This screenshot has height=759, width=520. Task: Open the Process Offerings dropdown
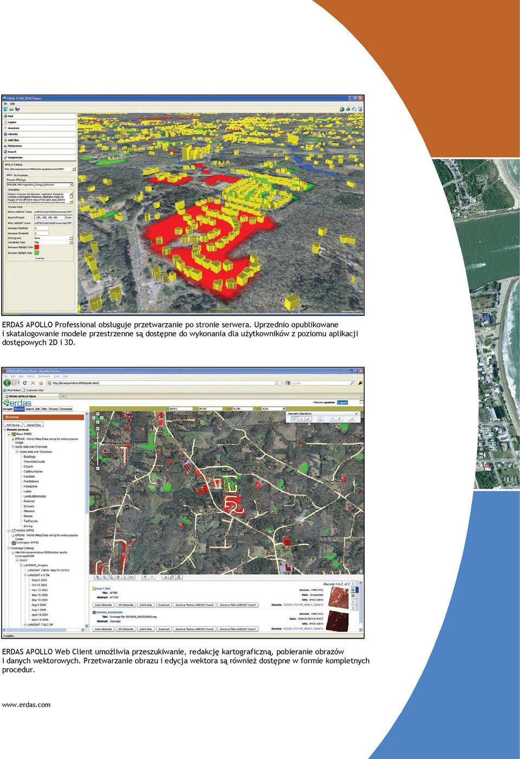[x=70, y=185]
